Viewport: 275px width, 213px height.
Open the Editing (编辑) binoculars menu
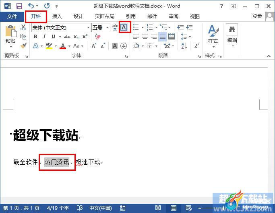(232, 36)
